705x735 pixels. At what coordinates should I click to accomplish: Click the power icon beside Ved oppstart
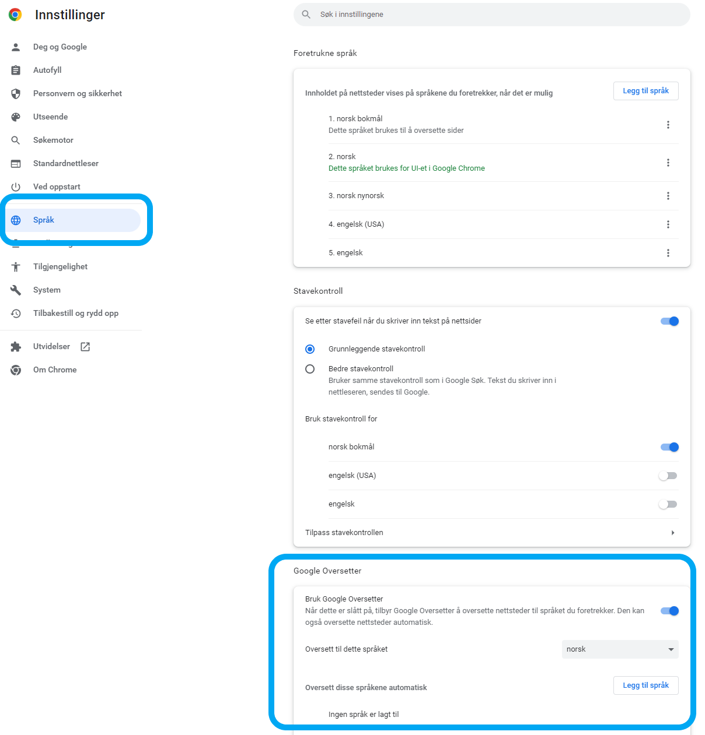pyautogui.click(x=16, y=187)
